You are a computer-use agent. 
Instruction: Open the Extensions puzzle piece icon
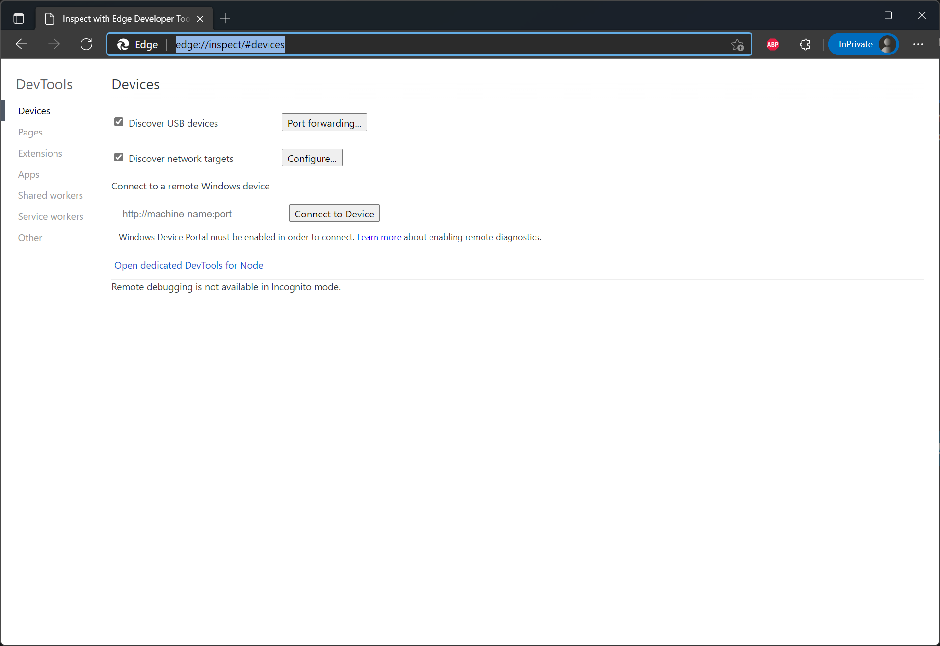[805, 44]
